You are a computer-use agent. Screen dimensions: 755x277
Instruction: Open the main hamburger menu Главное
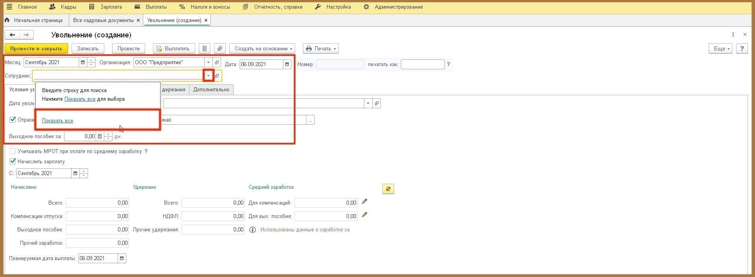tap(22, 7)
